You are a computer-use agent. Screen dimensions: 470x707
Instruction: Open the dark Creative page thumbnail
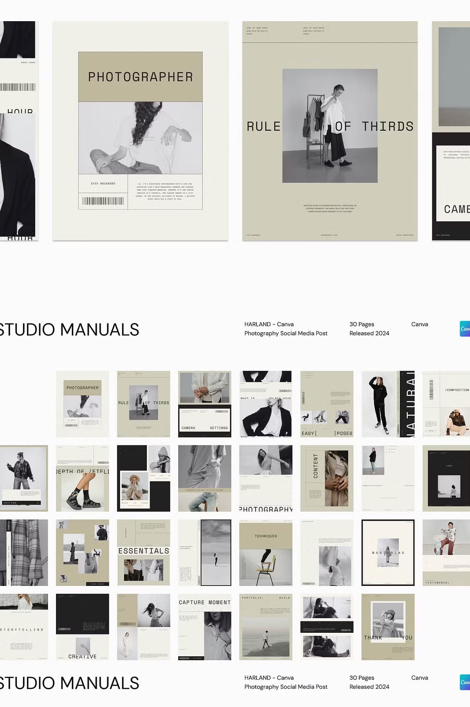83,627
